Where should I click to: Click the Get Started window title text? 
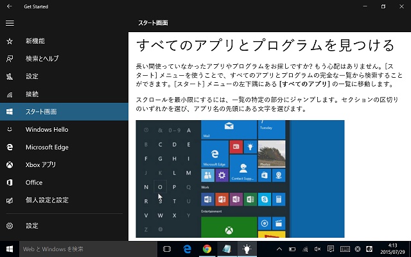coord(36,6)
